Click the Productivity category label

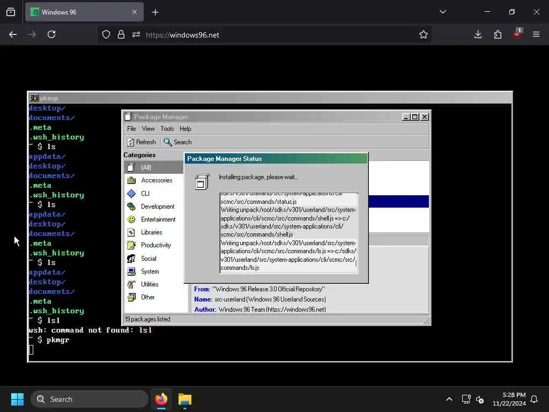click(156, 245)
